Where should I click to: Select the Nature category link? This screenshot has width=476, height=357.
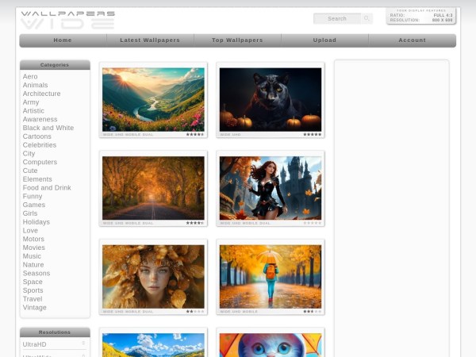click(x=33, y=265)
